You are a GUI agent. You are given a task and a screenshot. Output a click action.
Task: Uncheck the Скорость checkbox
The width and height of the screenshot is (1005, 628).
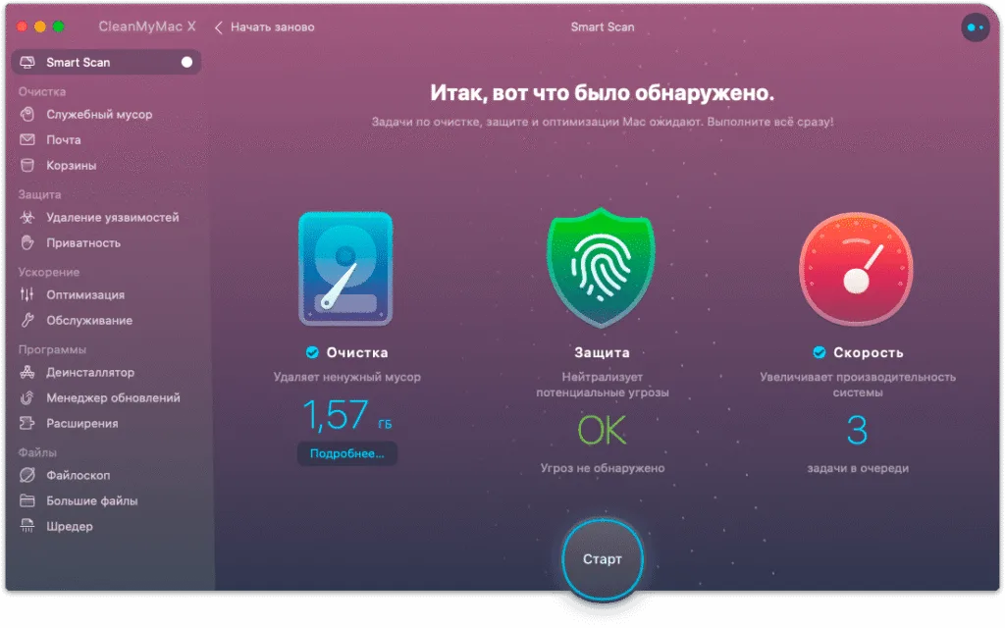pyautogui.click(x=820, y=352)
